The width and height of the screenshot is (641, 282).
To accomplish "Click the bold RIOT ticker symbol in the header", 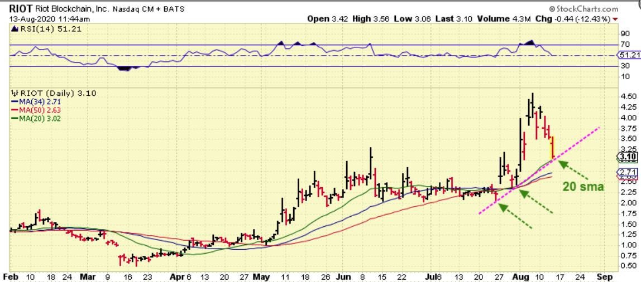I will click(21, 9).
